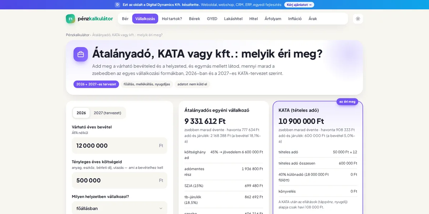Open the Lakáshitel menu item

tap(233, 19)
